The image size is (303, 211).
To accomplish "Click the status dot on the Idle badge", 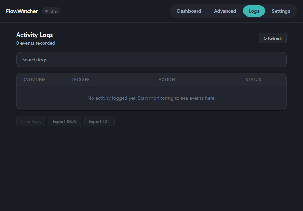I will click(x=46, y=11).
